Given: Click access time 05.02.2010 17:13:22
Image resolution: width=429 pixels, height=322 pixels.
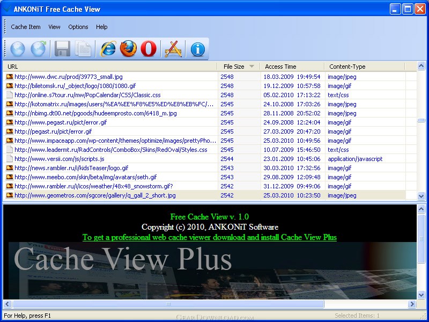Looking at the screenshot, I should 292,95.
